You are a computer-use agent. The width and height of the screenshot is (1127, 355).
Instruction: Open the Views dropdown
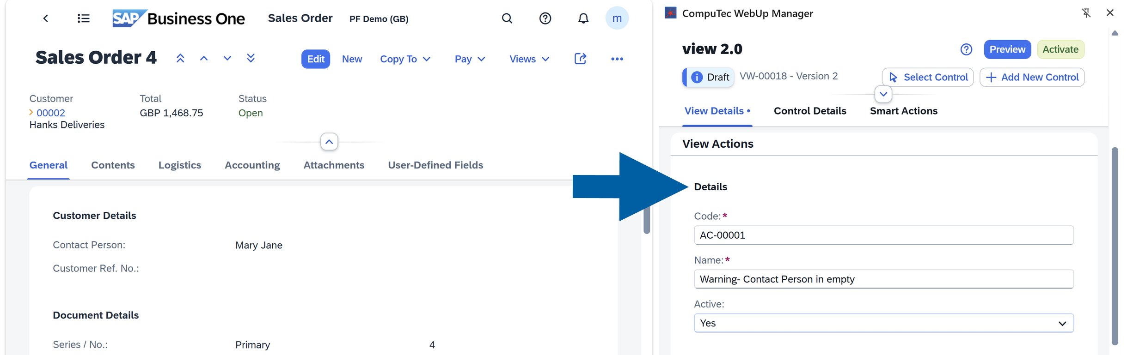529,59
